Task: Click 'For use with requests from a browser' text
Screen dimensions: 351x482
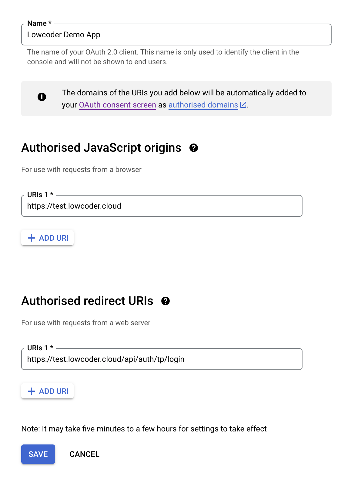Action: coord(81,170)
